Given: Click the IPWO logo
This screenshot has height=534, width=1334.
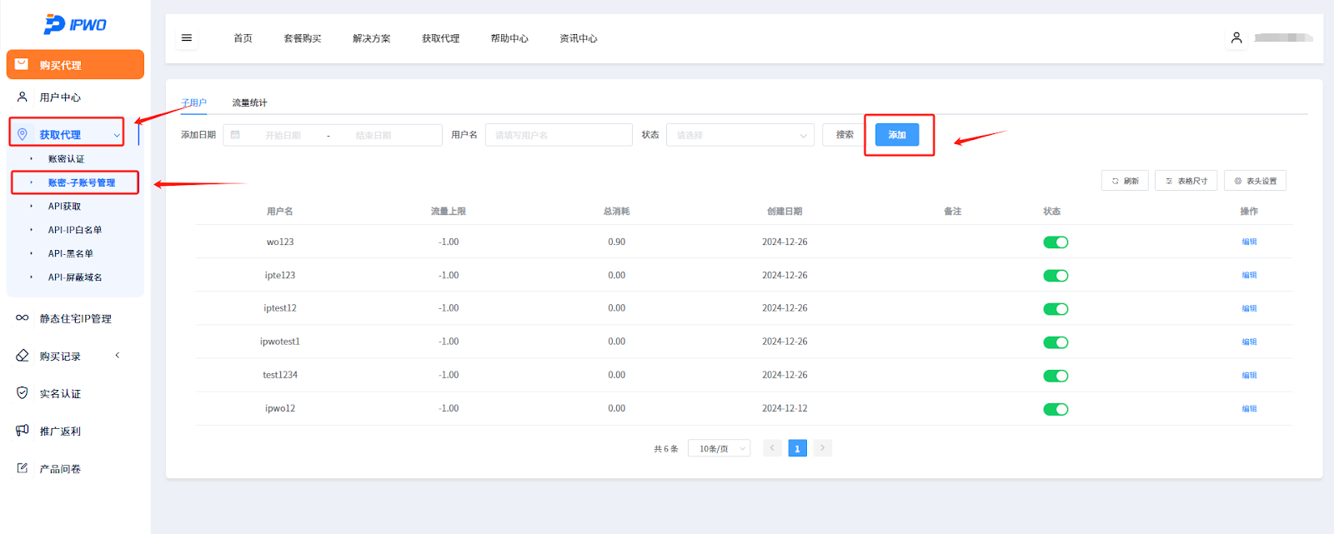Looking at the screenshot, I should tap(75, 25).
